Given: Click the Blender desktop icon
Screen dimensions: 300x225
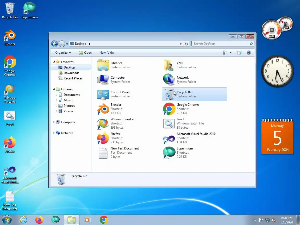Looking at the screenshot, I should click(10, 37).
